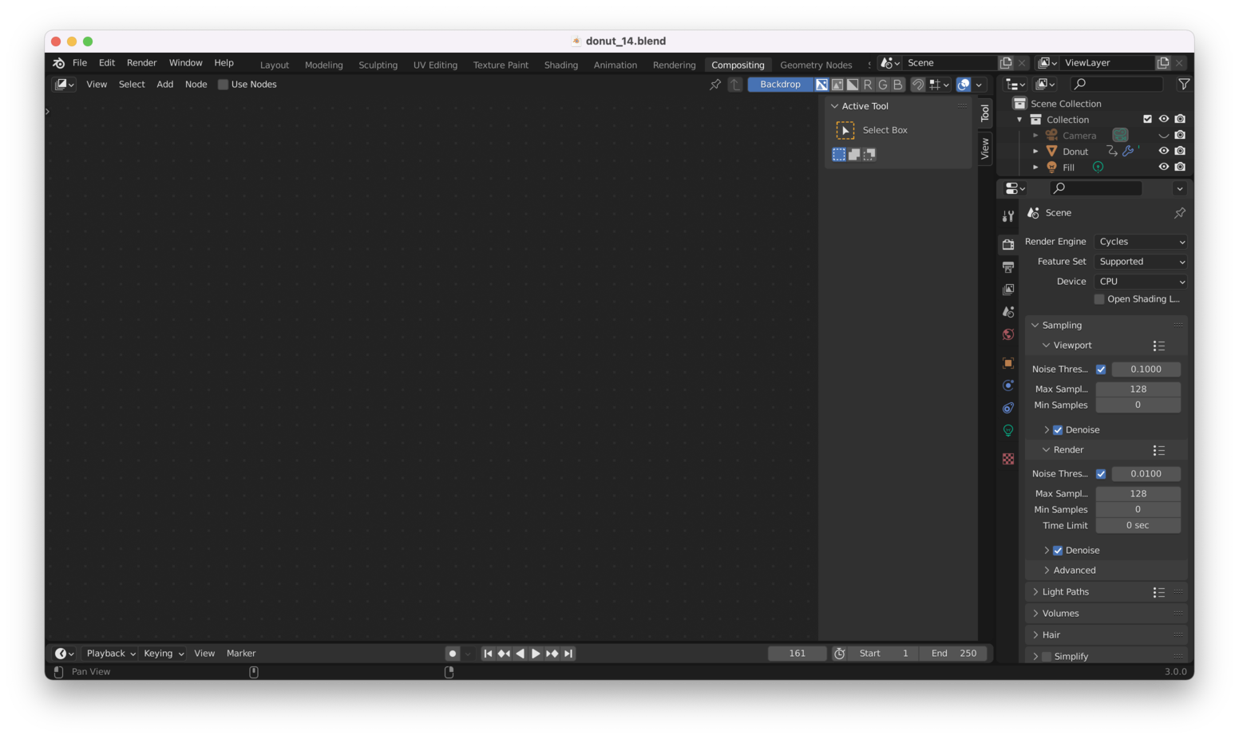Open the World Properties tab icon
This screenshot has width=1239, height=739.
tap(1008, 334)
